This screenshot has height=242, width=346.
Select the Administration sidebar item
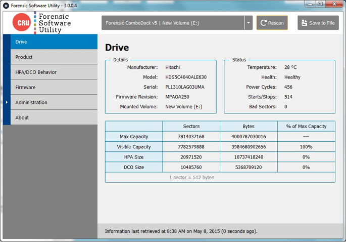pos(51,102)
